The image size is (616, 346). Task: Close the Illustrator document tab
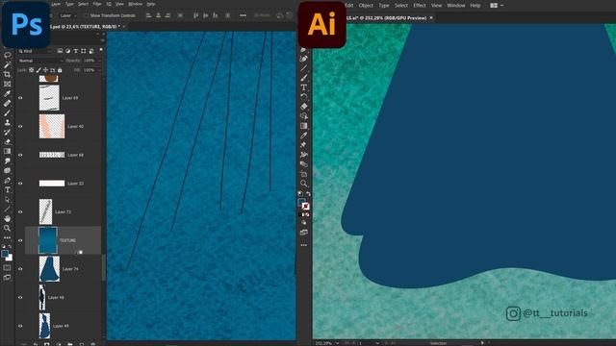(431, 17)
